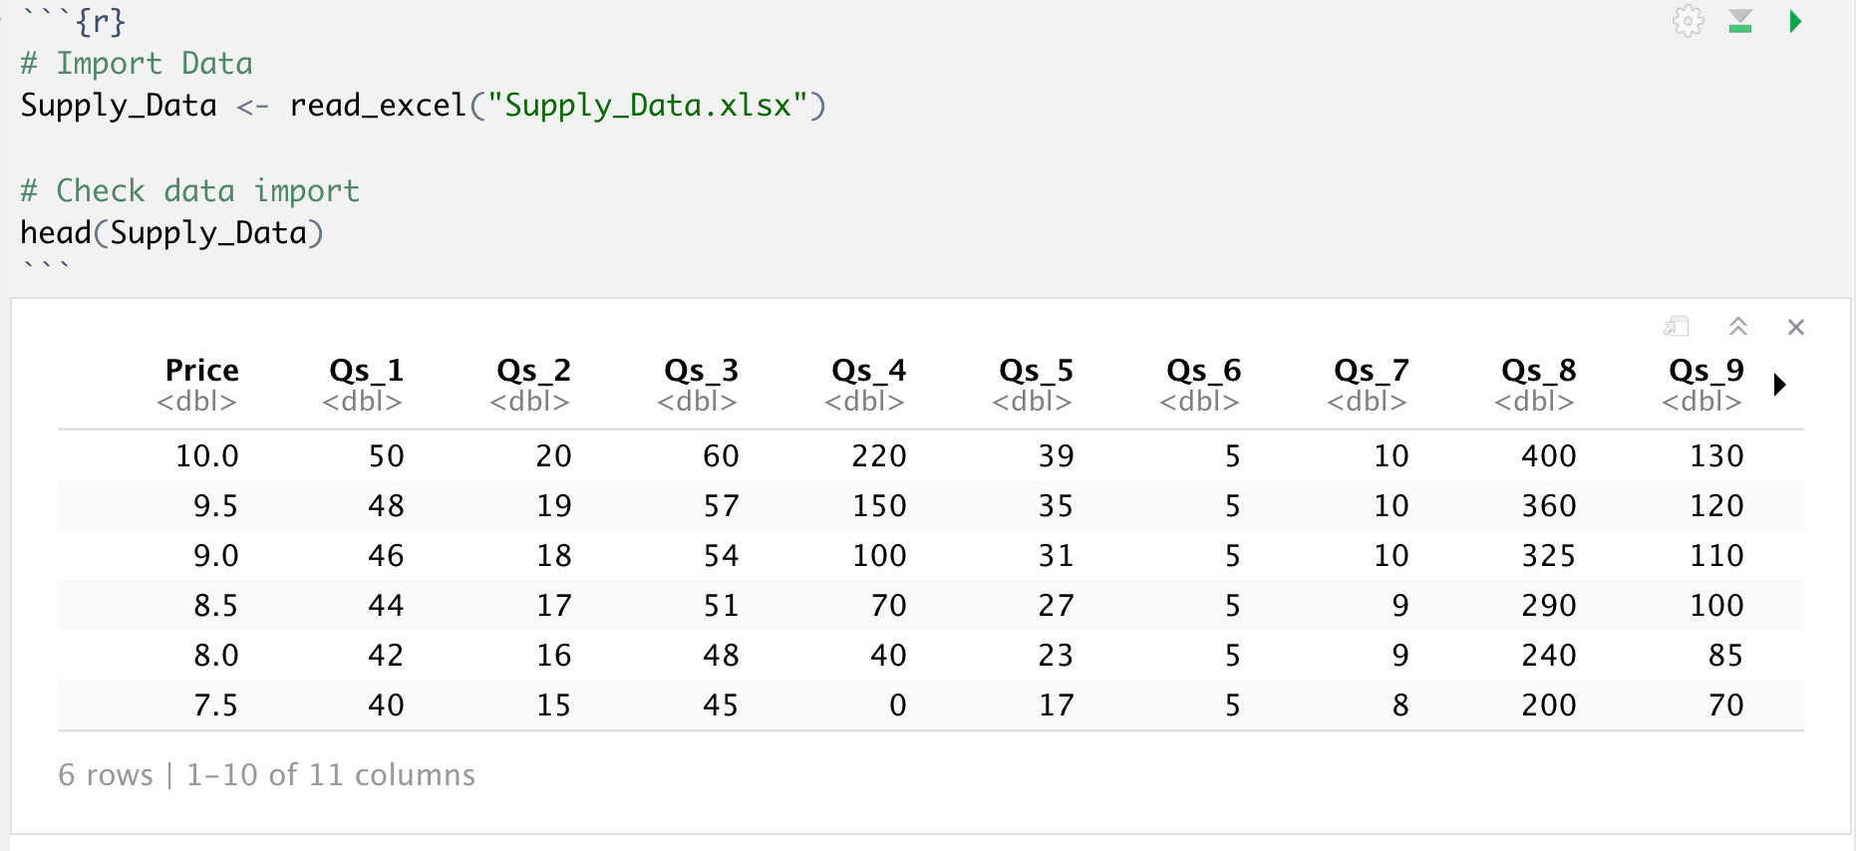Show table output in new window
The image size is (1856, 851).
[x=1677, y=327]
